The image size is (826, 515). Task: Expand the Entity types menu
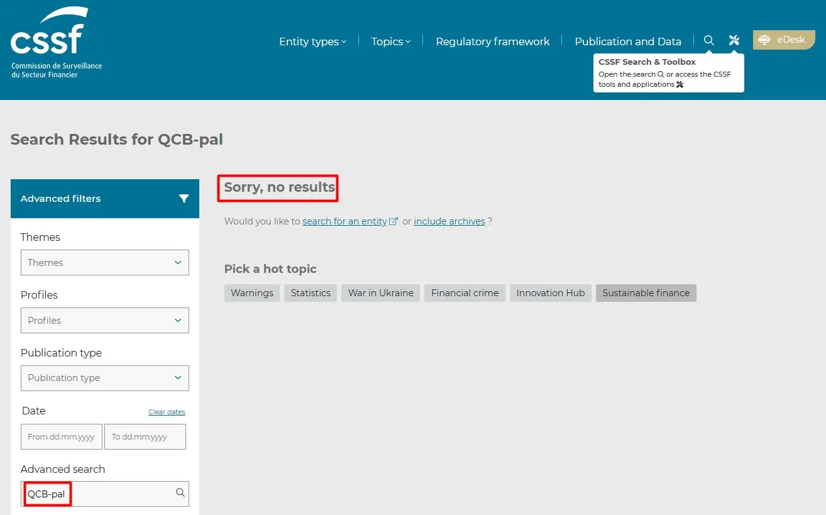(x=312, y=42)
